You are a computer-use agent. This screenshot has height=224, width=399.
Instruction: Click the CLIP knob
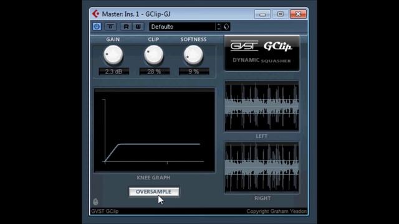pos(154,55)
